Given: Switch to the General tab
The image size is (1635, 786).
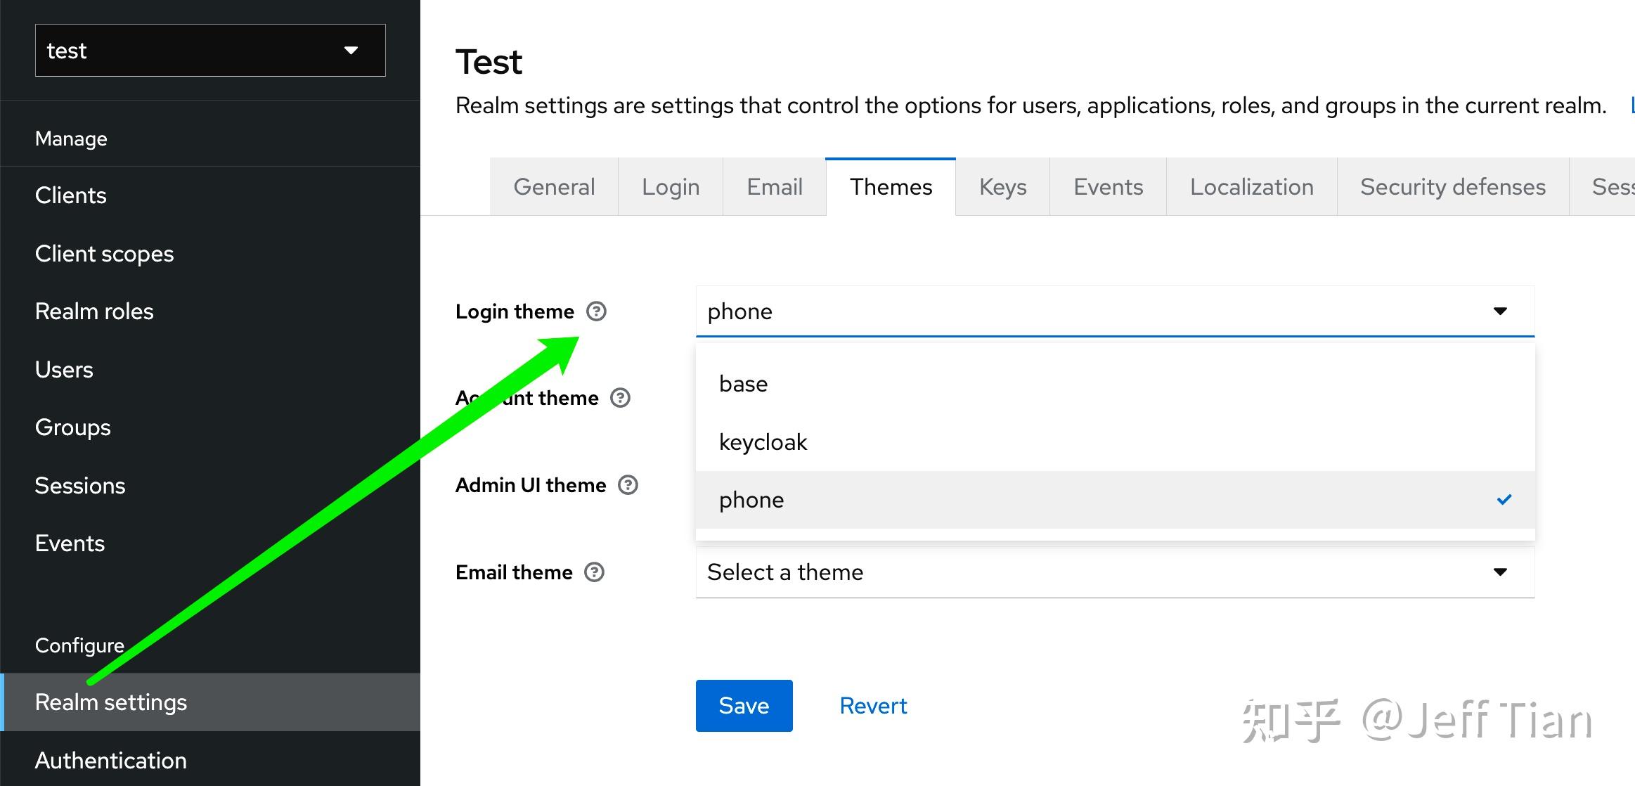Looking at the screenshot, I should tap(554, 187).
